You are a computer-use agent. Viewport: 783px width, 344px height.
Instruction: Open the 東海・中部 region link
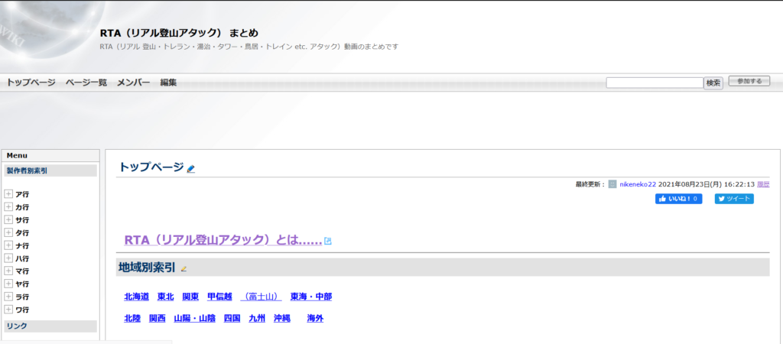tap(311, 297)
